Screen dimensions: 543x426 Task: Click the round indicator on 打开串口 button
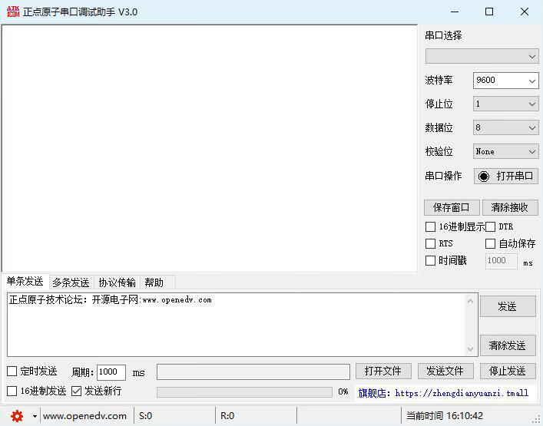coord(483,177)
